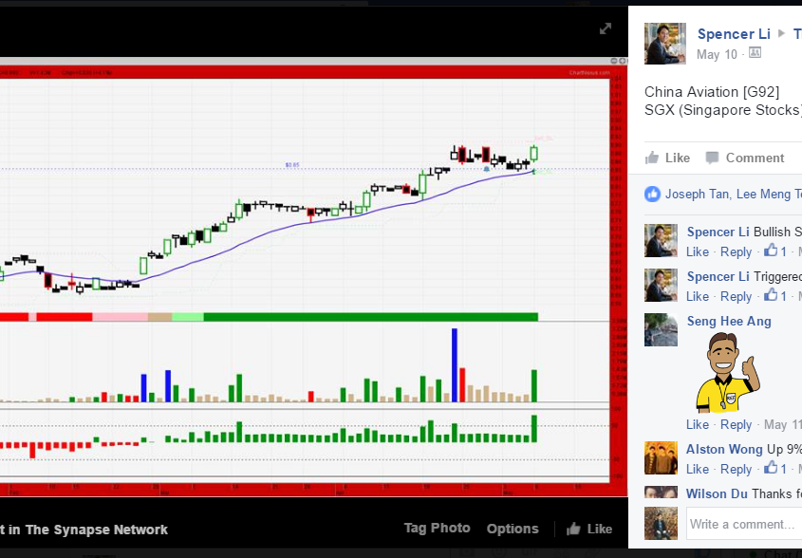Open Spencer Li's profile picture in post header
The width and height of the screenshot is (802, 558).
click(664, 44)
